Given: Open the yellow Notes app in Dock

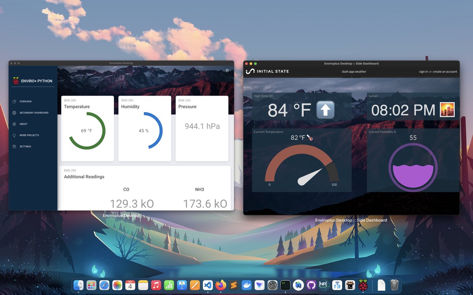Looking at the screenshot, I should point(143,285).
